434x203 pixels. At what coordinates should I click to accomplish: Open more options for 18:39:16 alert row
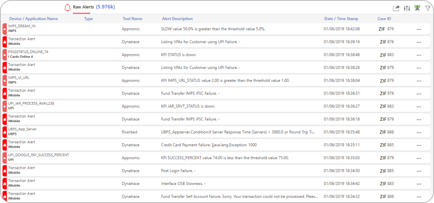coord(419,42)
